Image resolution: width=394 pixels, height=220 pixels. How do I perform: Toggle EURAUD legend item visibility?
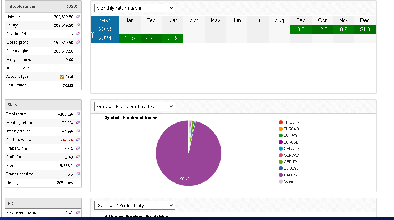pyautogui.click(x=290, y=122)
